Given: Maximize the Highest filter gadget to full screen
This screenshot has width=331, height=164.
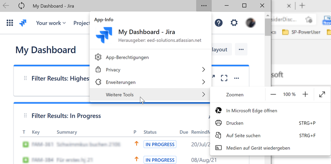Looking at the screenshot, I should point(224,78).
